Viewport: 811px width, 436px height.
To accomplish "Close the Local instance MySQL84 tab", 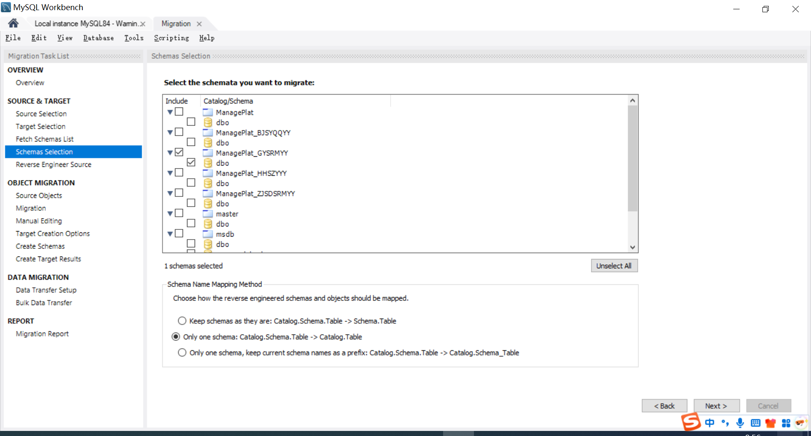I will point(143,24).
